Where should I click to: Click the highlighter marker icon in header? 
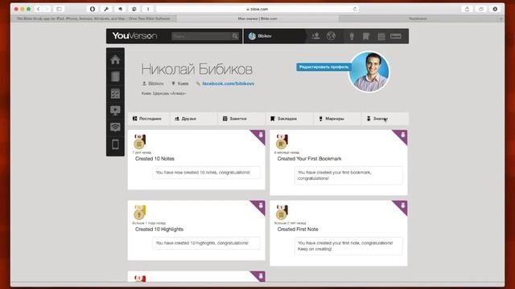point(352,36)
